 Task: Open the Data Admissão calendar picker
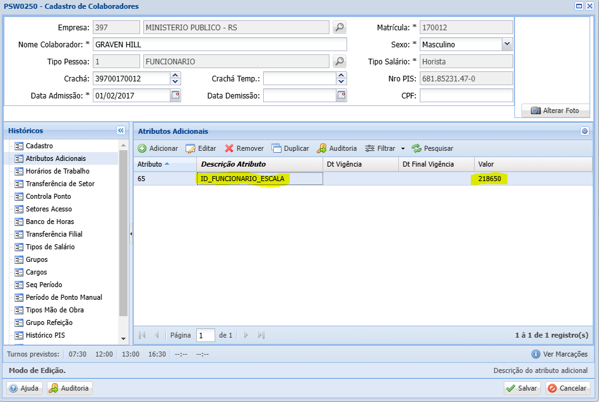click(x=175, y=95)
